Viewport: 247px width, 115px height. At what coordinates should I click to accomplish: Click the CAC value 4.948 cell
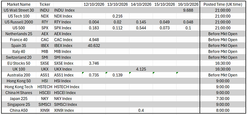(x=94, y=40)
